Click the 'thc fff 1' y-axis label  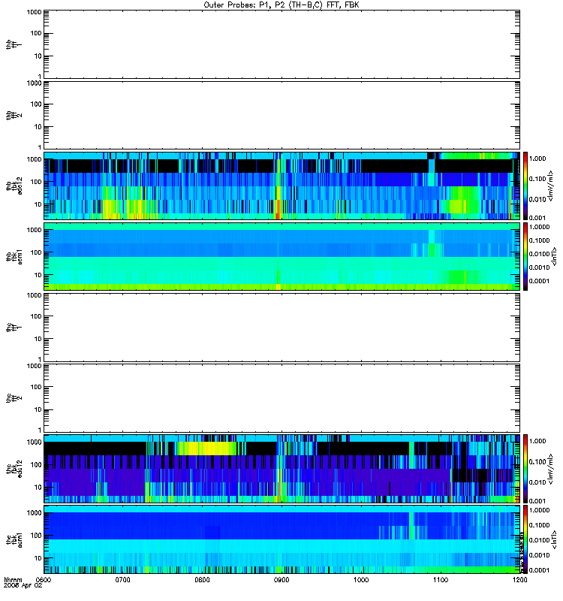pyautogui.click(x=14, y=328)
